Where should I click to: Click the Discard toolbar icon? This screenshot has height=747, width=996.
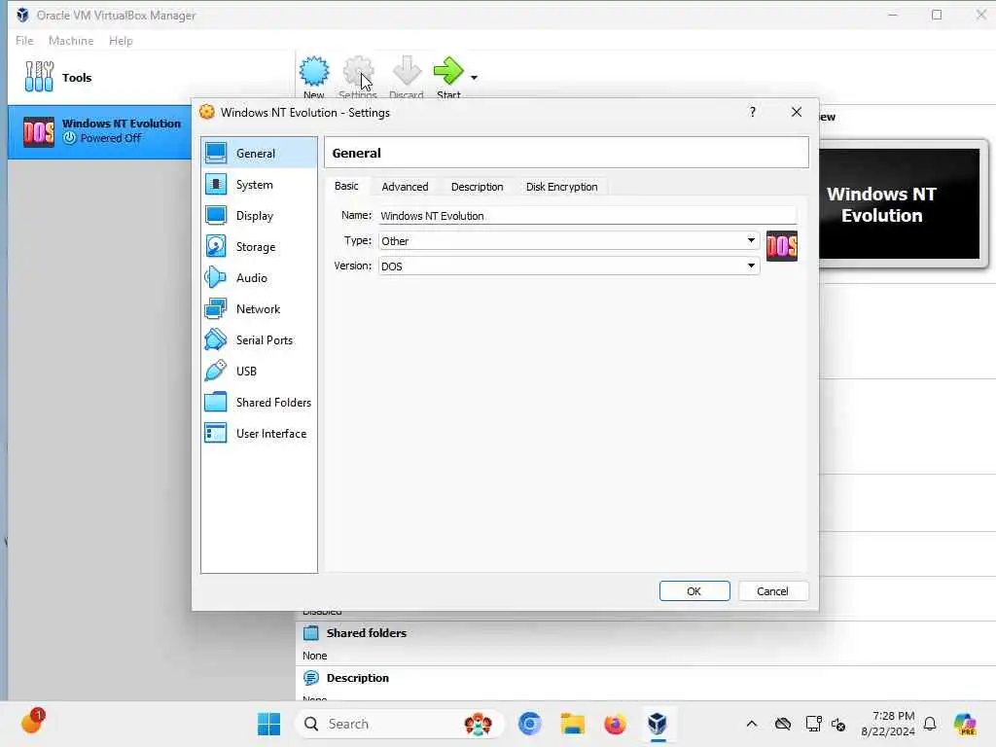pyautogui.click(x=407, y=71)
